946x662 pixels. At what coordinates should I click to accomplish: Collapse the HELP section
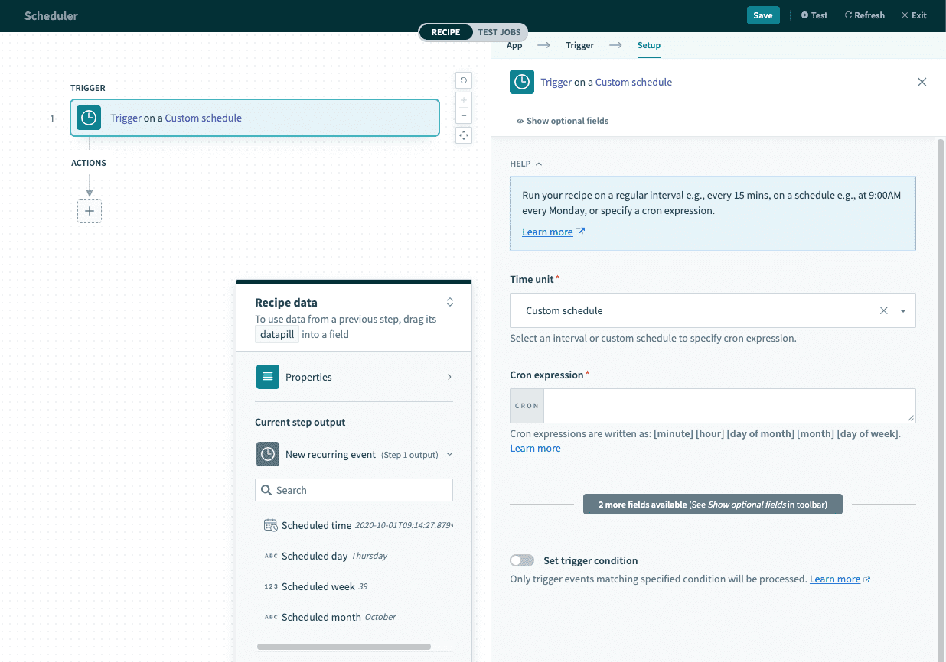538,163
